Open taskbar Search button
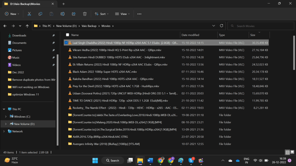This screenshot has width=296, height=166. click(113, 161)
